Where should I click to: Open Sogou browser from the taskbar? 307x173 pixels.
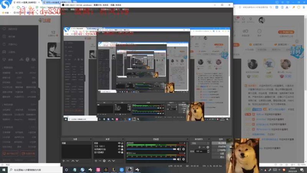[83, 170]
